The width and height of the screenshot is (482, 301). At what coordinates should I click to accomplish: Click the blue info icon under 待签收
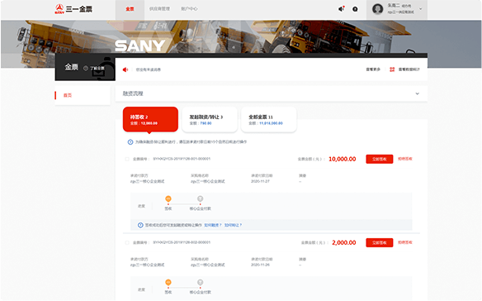(x=130, y=142)
